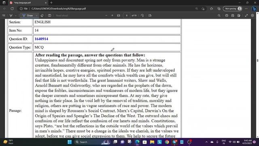Open zoom magnifier in address bar
The image size is (259, 146).
[x=196, y=9]
